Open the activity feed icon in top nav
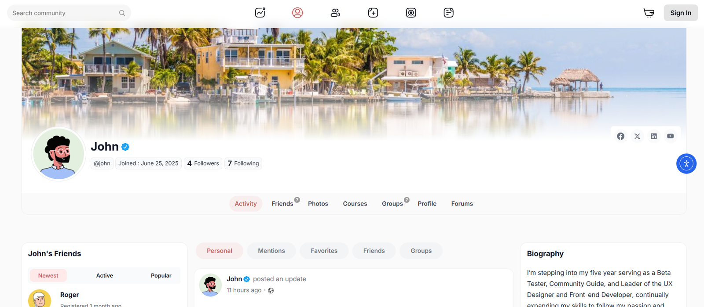This screenshot has width=704, height=307. [x=260, y=13]
